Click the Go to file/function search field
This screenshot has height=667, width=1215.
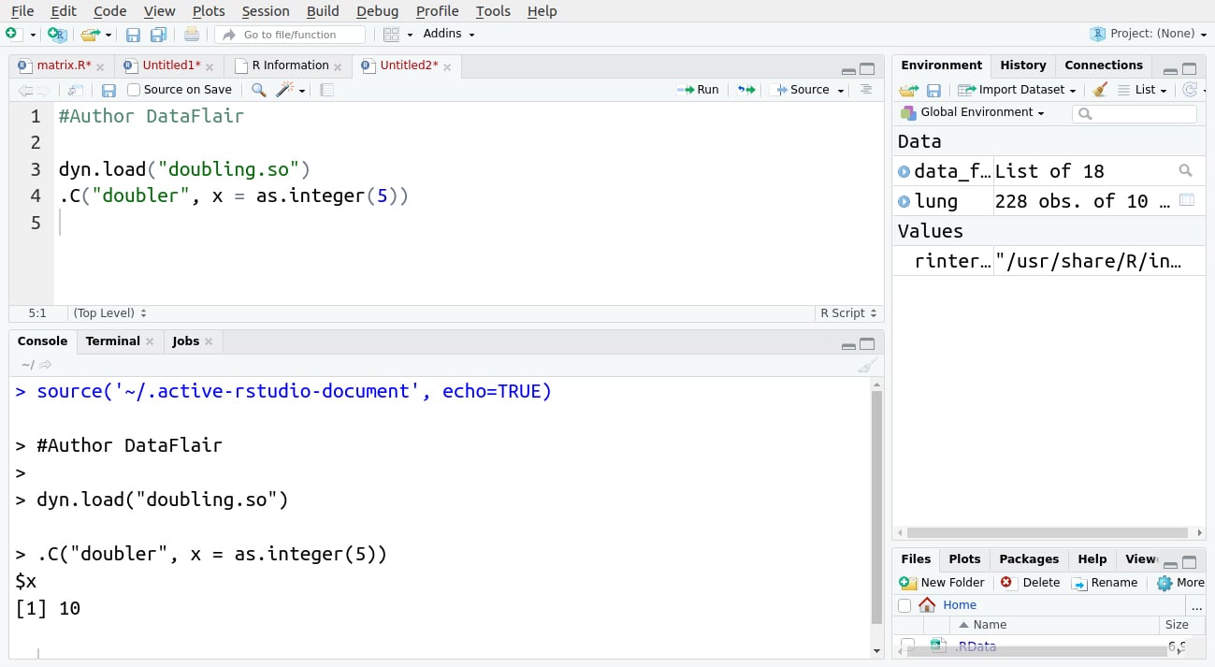[x=290, y=34]
